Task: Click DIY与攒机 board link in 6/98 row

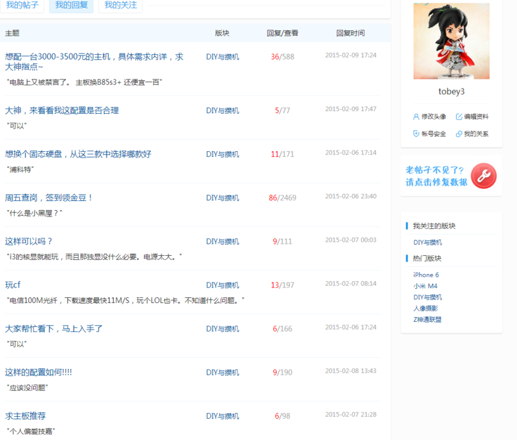Action: (x=222, y=416)
